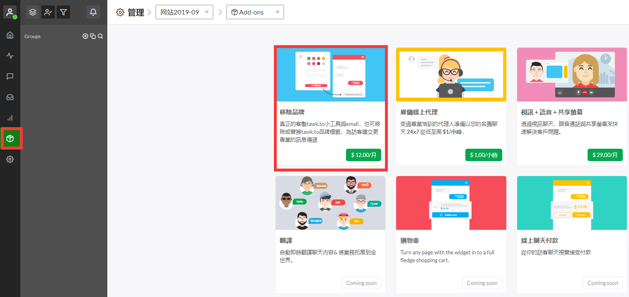
Task: Click the $29.00/月 price button
Action: [x=605, y=155]
